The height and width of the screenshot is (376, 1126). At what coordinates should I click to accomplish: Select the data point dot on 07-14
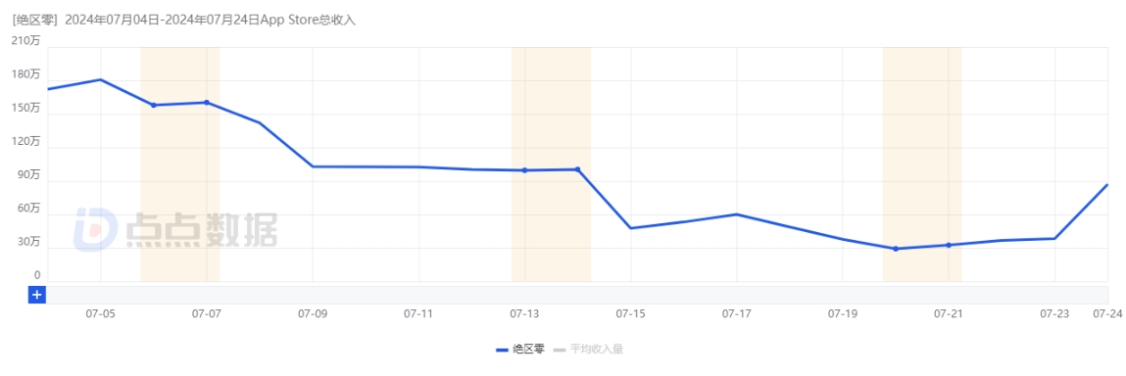578,169
